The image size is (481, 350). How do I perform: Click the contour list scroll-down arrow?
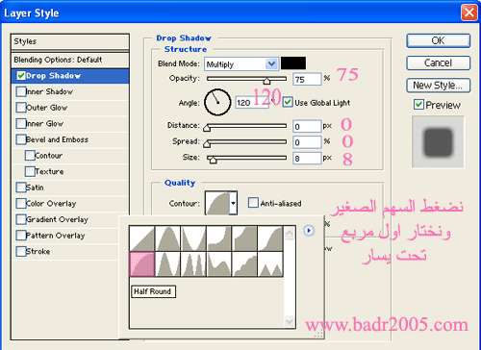(290, 321)
